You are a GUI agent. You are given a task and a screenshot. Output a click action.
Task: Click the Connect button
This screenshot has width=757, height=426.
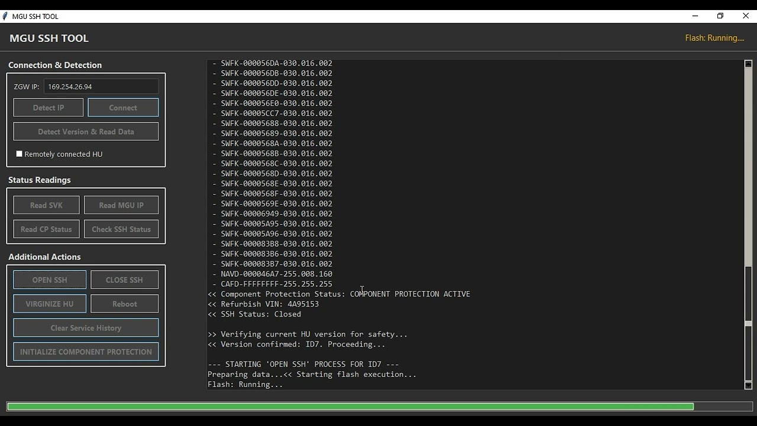123,108
